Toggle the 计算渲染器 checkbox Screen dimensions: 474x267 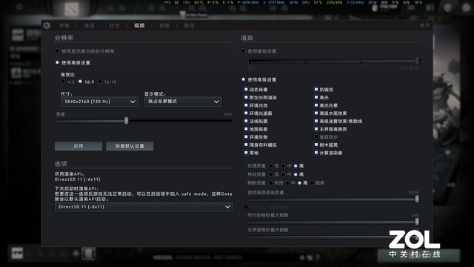[316, 153]
